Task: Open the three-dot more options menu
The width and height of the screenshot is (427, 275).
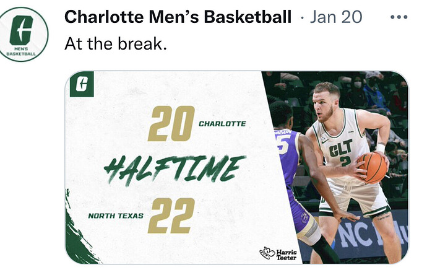Action: coord(399,17)
